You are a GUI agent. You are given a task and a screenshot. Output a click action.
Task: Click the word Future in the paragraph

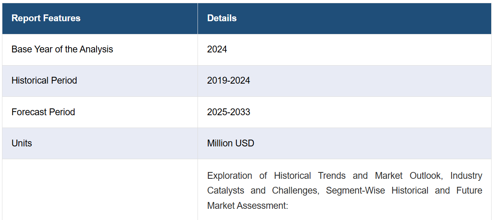469,190
